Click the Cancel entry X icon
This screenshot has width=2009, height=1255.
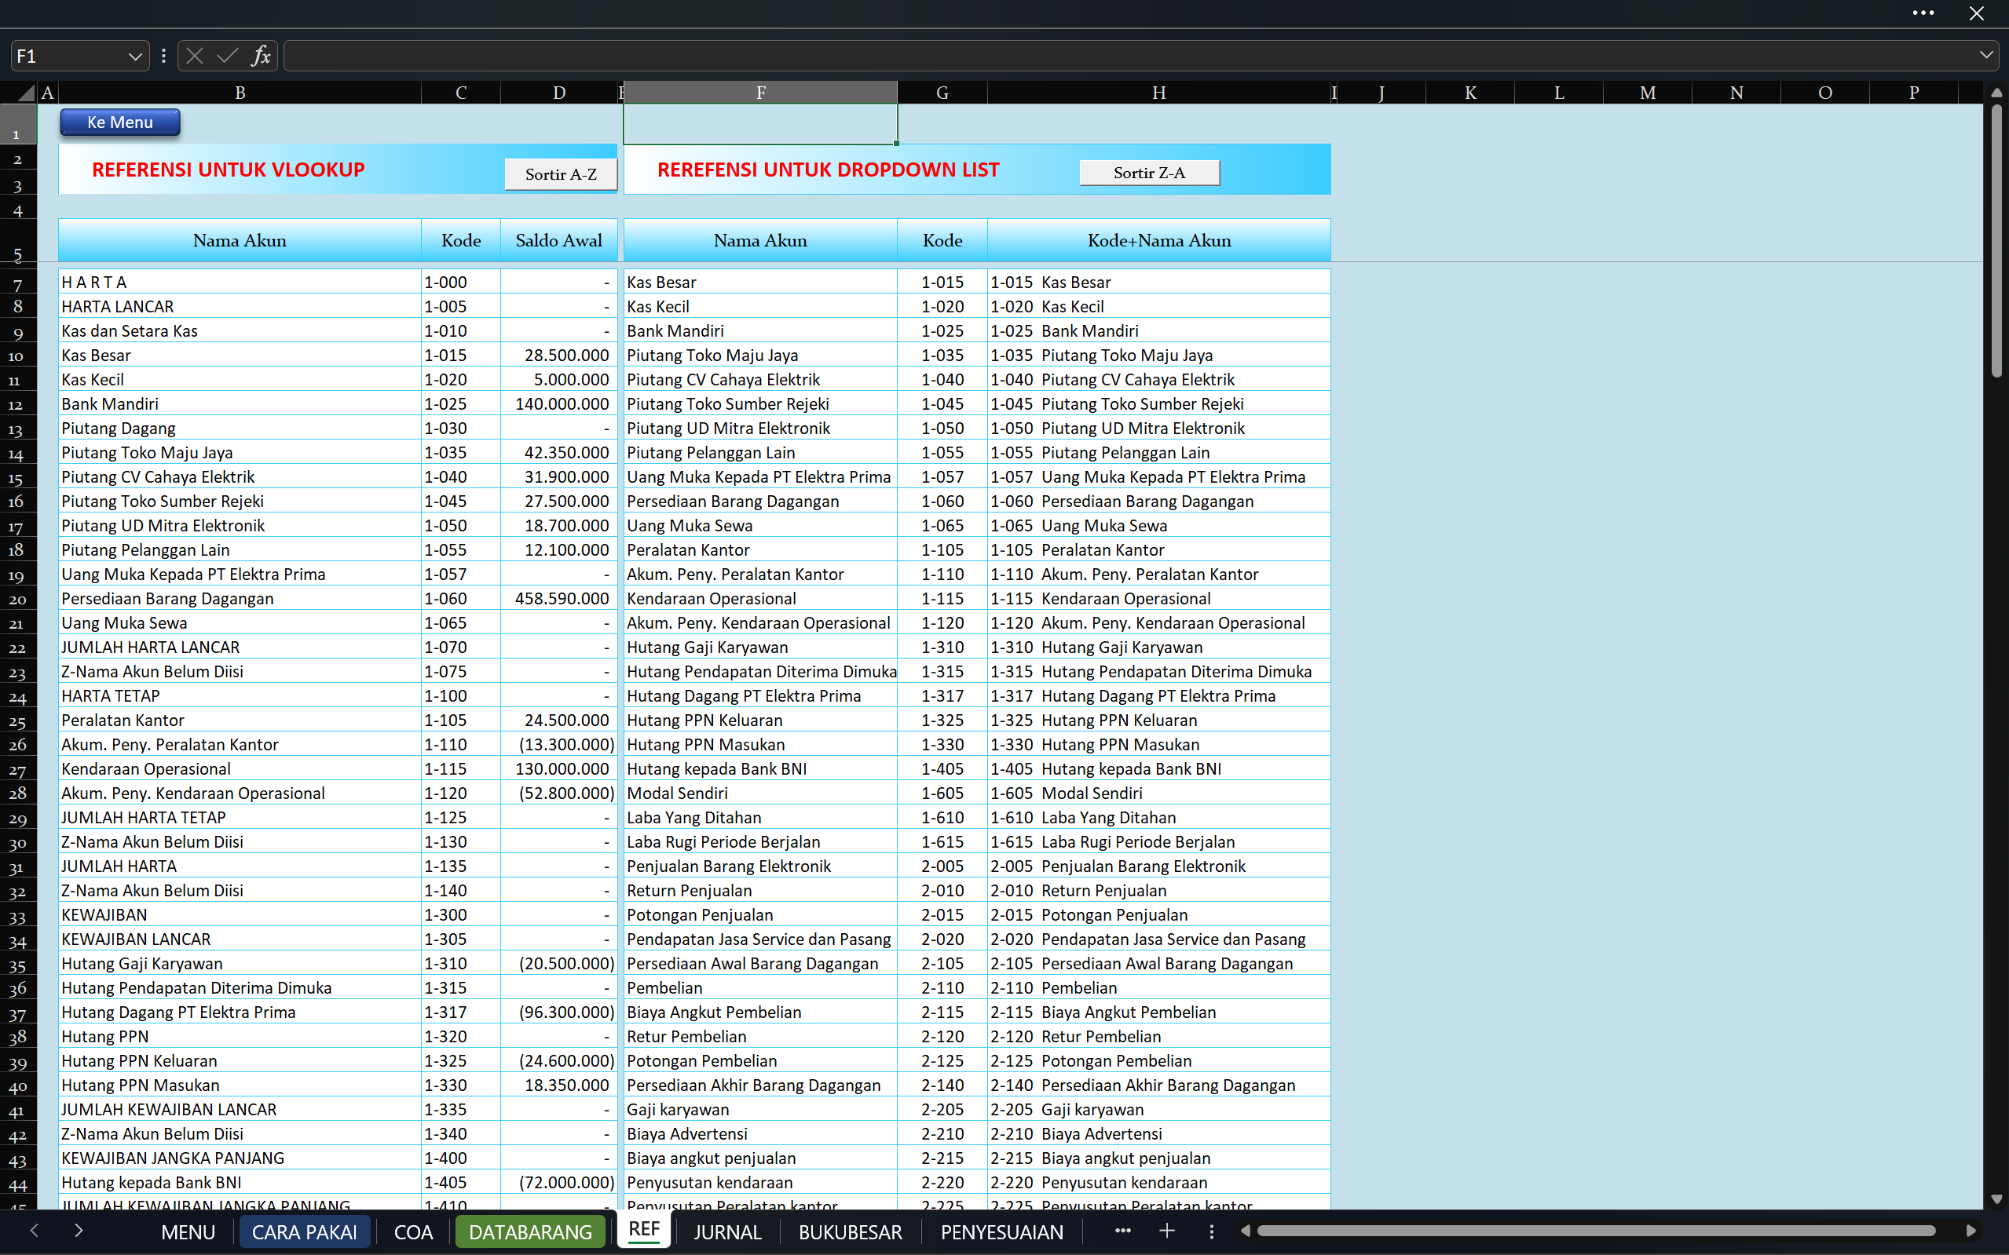196,56
